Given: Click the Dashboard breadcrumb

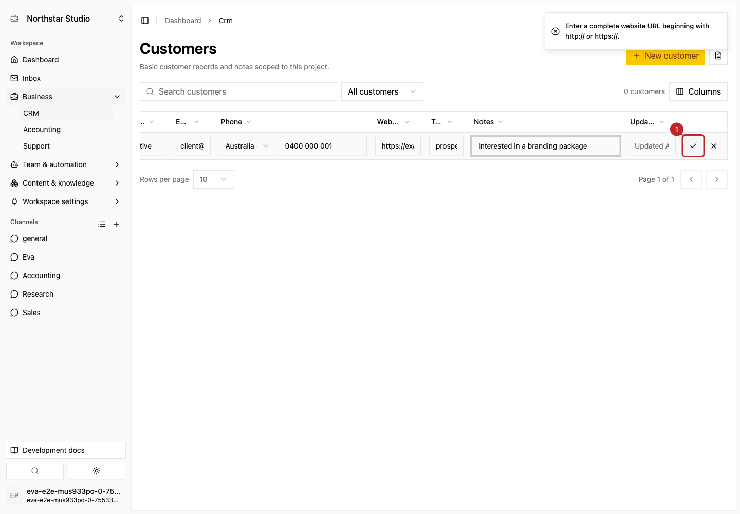Looking at the screenshot, I should (x=183, y=21).
